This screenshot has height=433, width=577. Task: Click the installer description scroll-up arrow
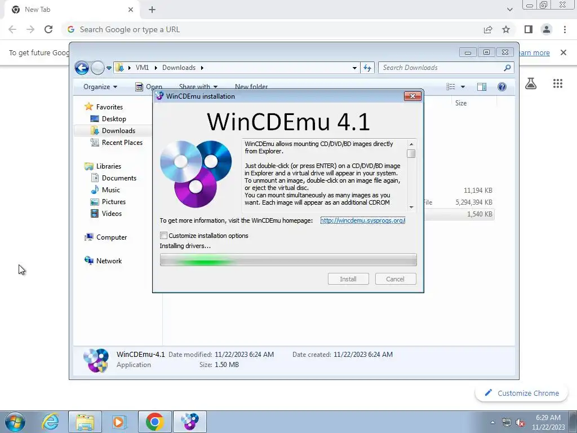(x=411, y=144)
